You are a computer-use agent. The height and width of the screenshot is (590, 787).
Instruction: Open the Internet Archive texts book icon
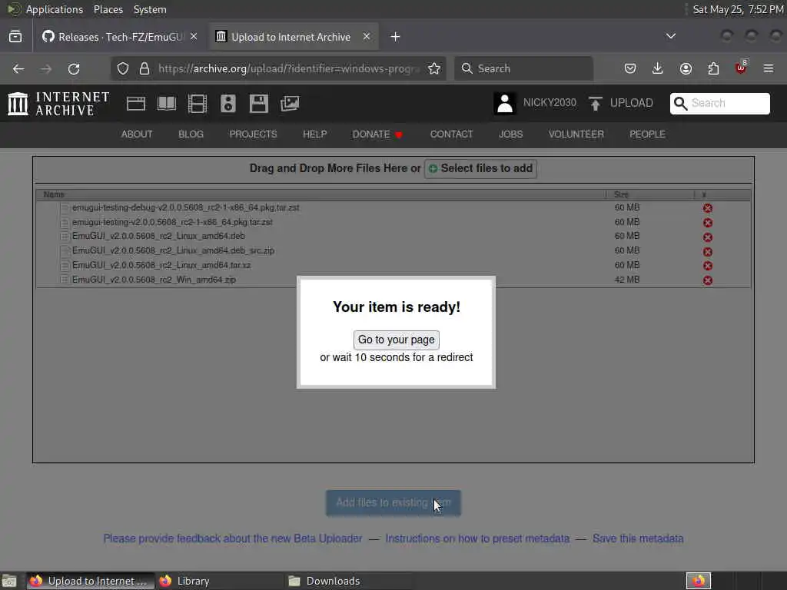167,104
